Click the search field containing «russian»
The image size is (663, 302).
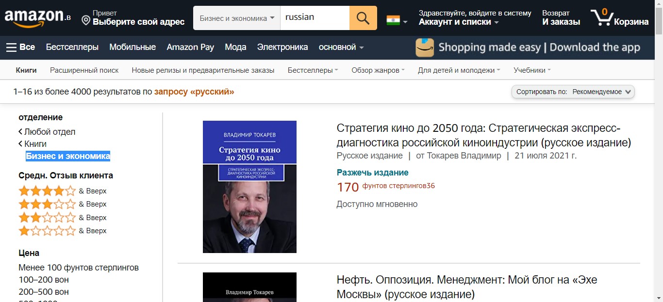[315, 18]
